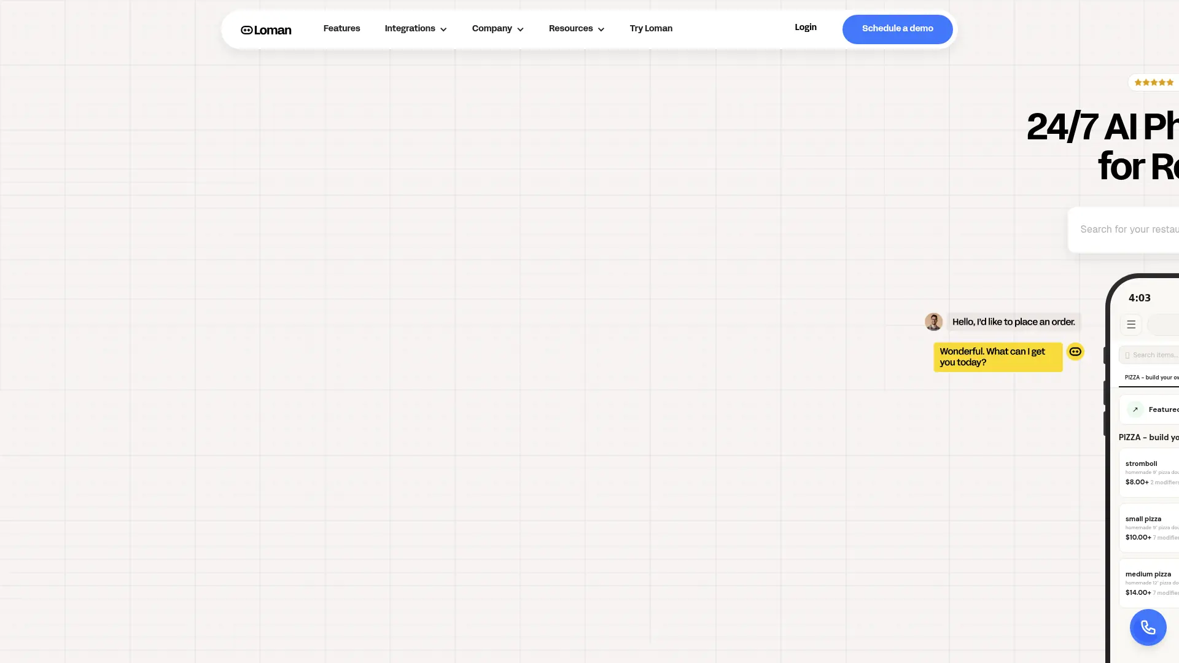
Task: Select the medium pizza menu item
Action: (x=1150, y=583)
